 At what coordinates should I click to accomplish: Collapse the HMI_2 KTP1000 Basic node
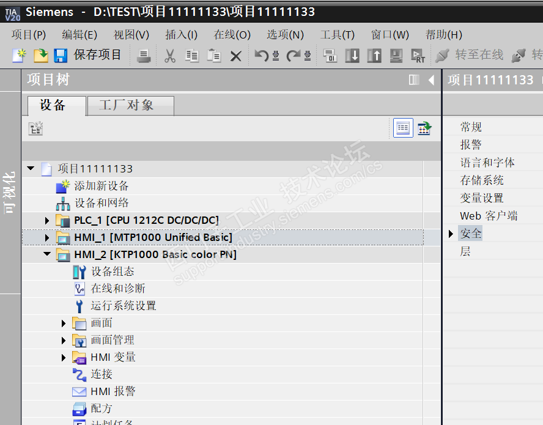tap(47, 254)
